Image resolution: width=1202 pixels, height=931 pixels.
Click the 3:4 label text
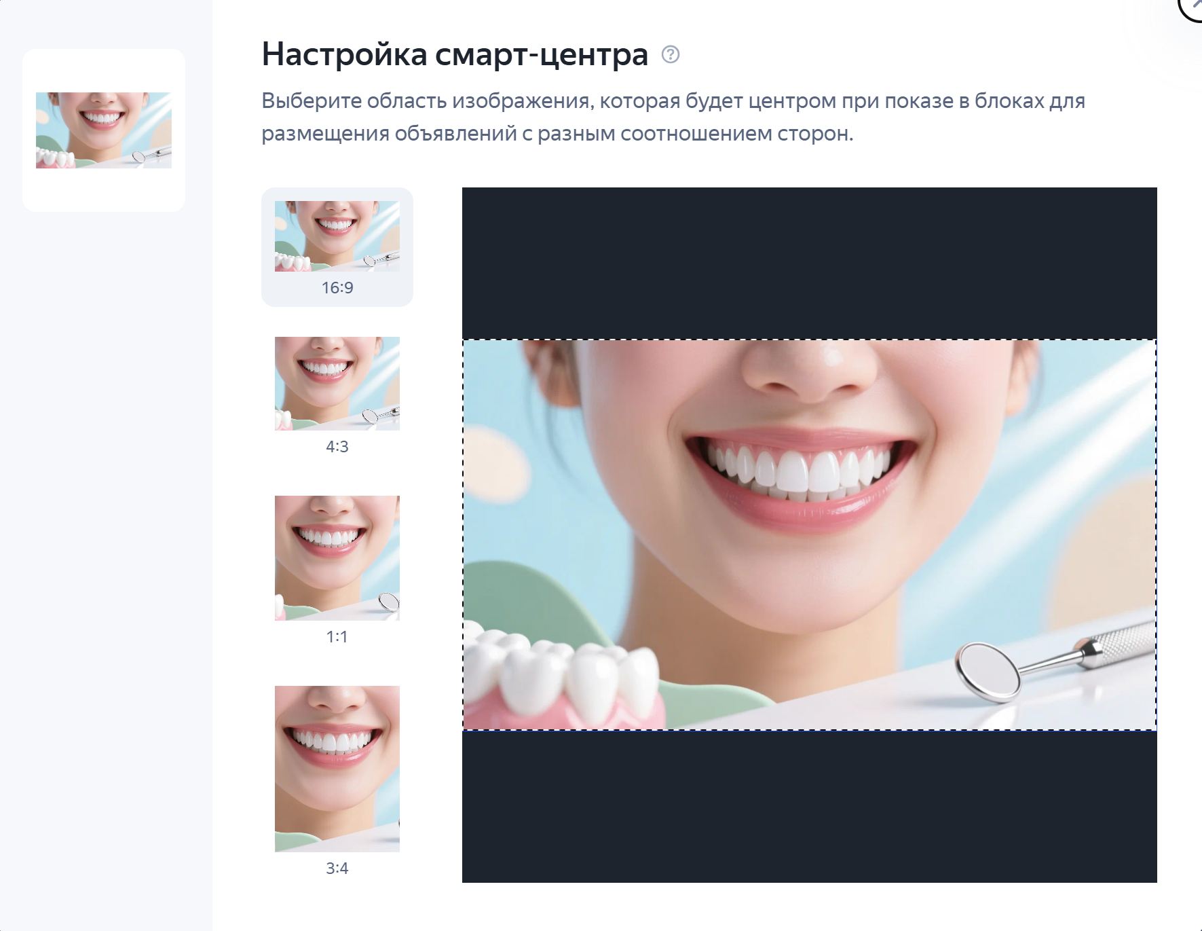(337, 869)
